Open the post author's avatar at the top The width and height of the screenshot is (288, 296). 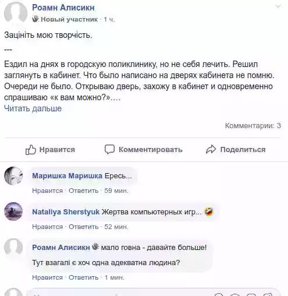point(16,13)
